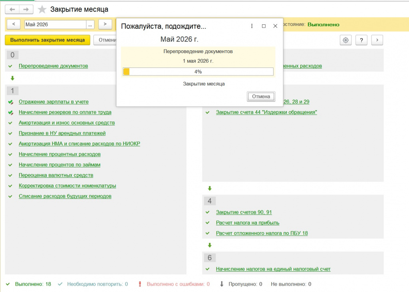
Task: Go to the next month with > button
Action: click(x=105, y=24)
